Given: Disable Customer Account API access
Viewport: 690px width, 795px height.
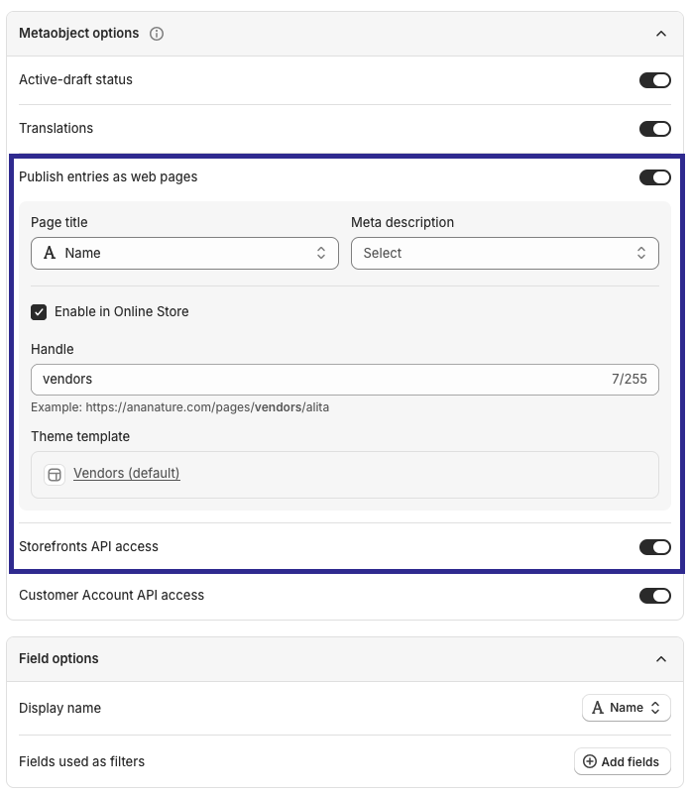Looking at the screenshot, I should coord(655,595).
